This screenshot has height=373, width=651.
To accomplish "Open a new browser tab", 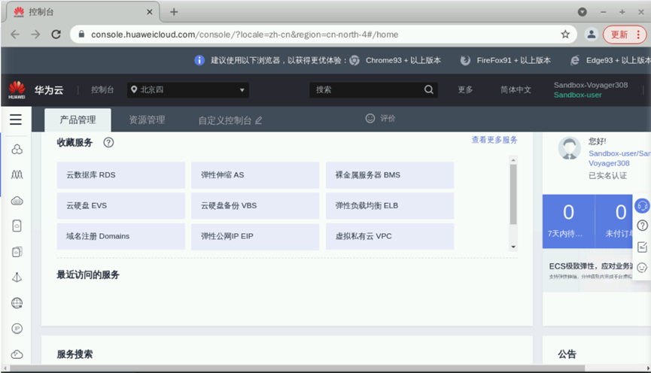I will [174, 12].
